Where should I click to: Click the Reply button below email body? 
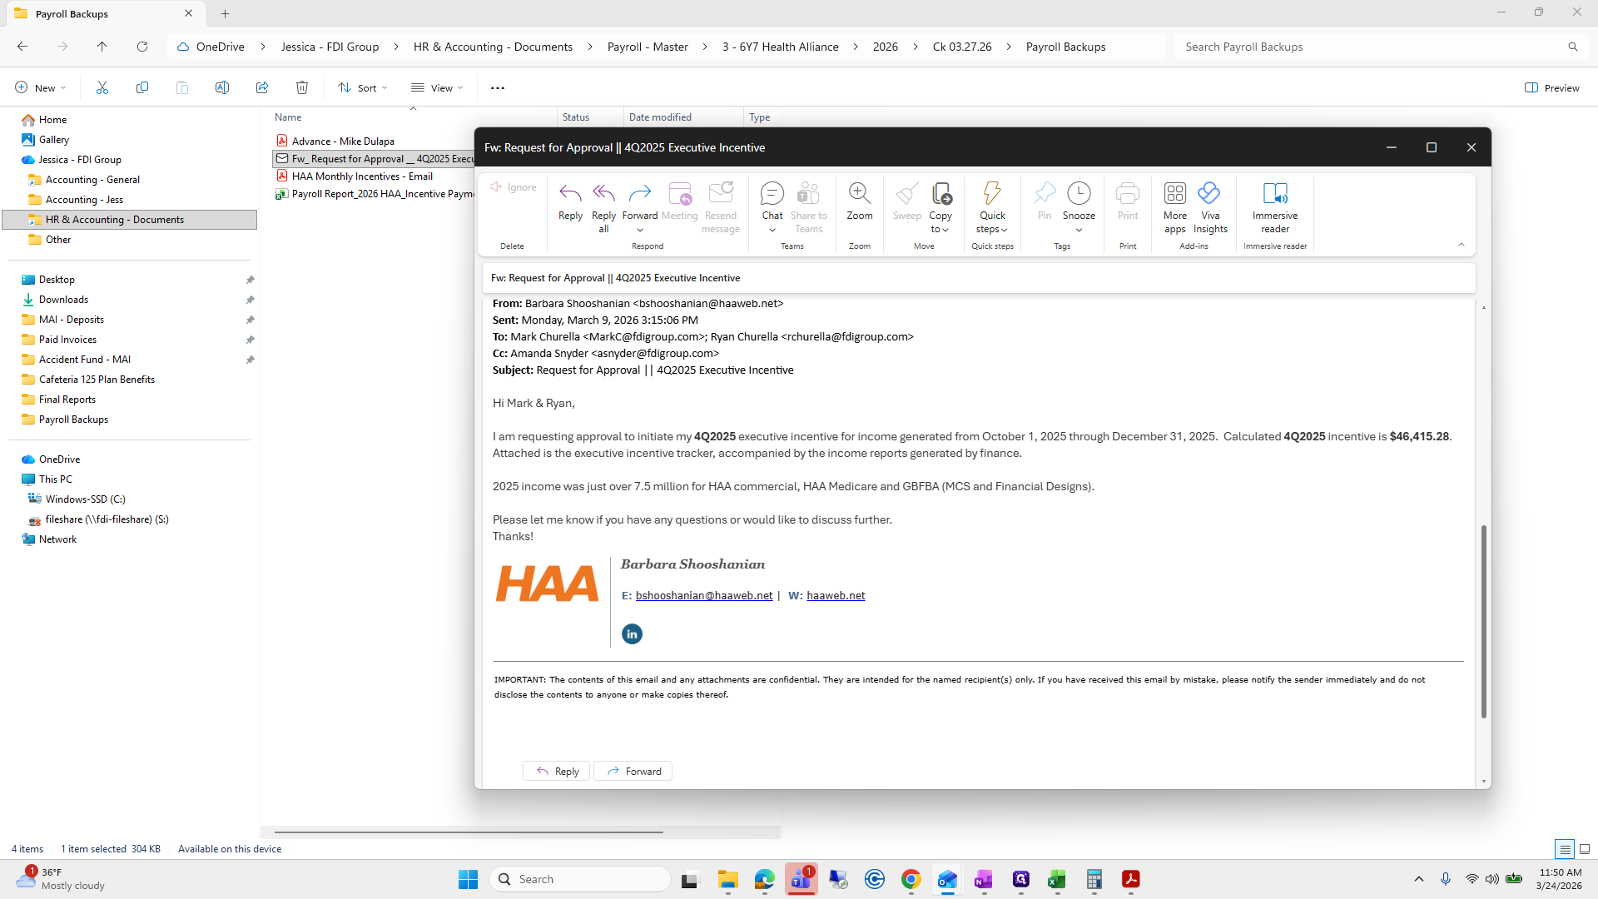click(x=557, y=771)
